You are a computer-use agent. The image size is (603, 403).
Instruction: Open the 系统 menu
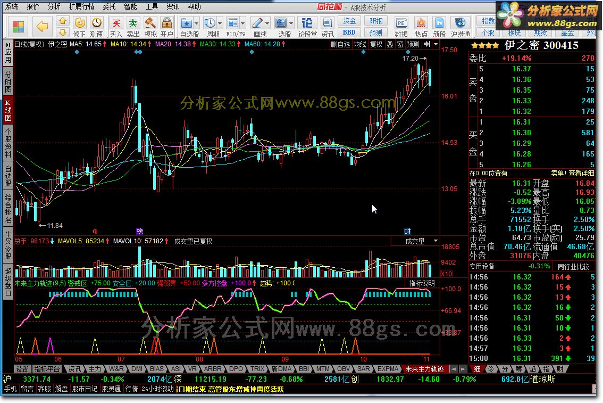point(12,6)
